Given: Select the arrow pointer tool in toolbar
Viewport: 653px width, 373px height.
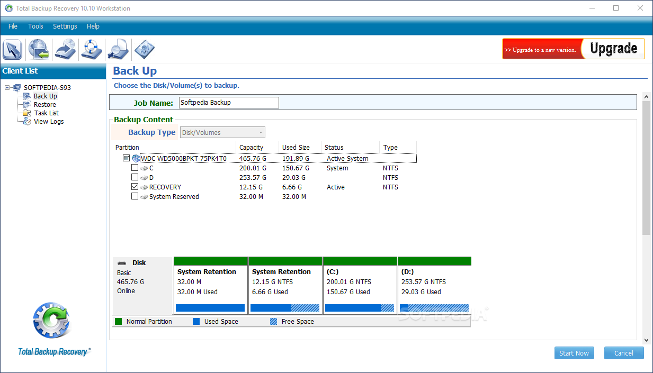Looking at the screenshot, I should 12,49.
